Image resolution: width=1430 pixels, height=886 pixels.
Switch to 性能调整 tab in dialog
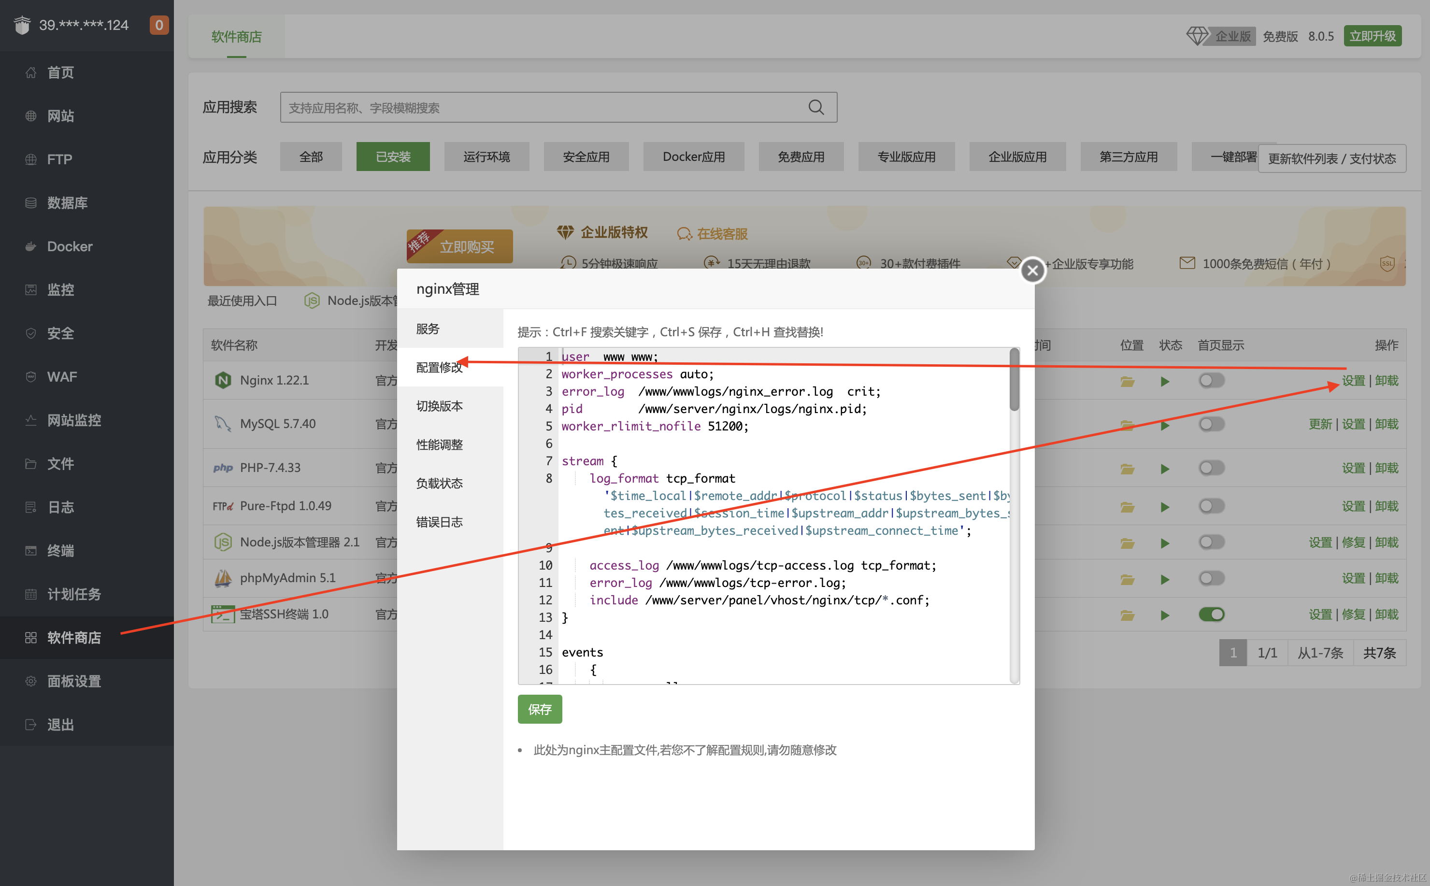pos(439,445)
